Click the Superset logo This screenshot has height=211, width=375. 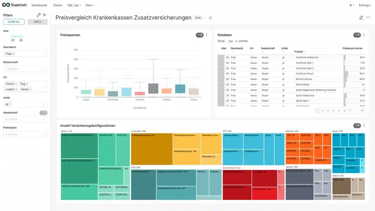[x=14, y=5]
